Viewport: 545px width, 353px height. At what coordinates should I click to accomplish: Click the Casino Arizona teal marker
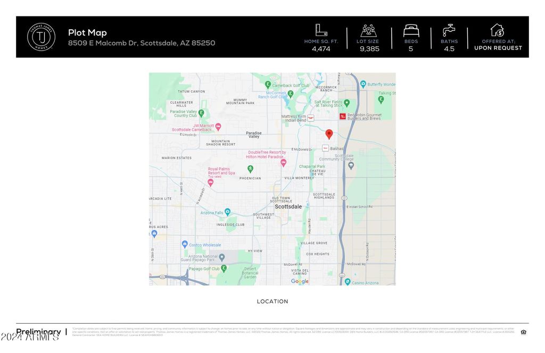pos(348,282)
